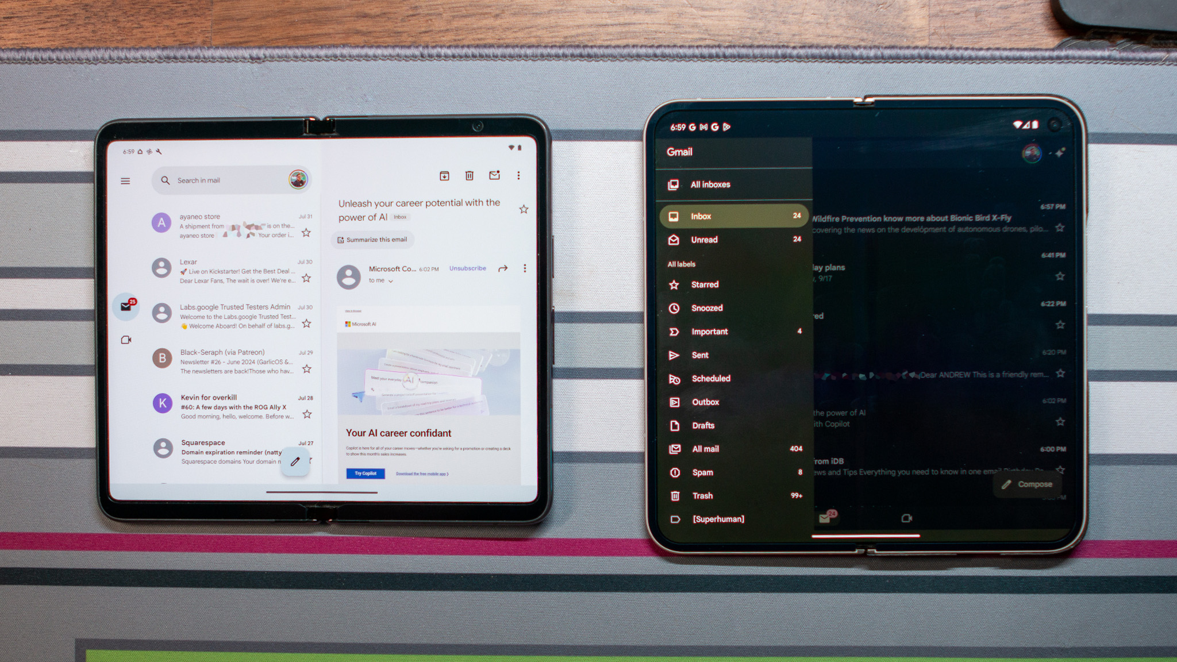
Task: Select Inbox from Gmail sidebar
Action: coord(728,216)
